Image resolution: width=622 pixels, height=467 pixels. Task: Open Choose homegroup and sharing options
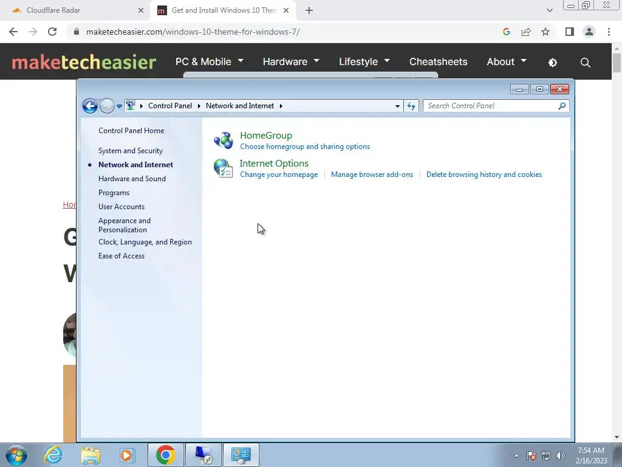pos(305,147)
